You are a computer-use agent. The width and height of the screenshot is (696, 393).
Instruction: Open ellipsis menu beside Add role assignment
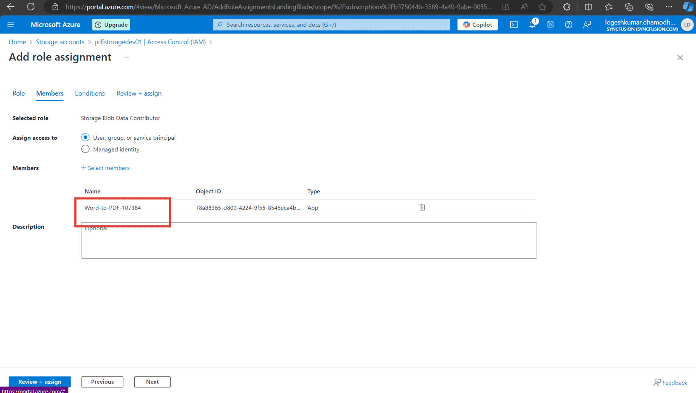pos(125,57)
